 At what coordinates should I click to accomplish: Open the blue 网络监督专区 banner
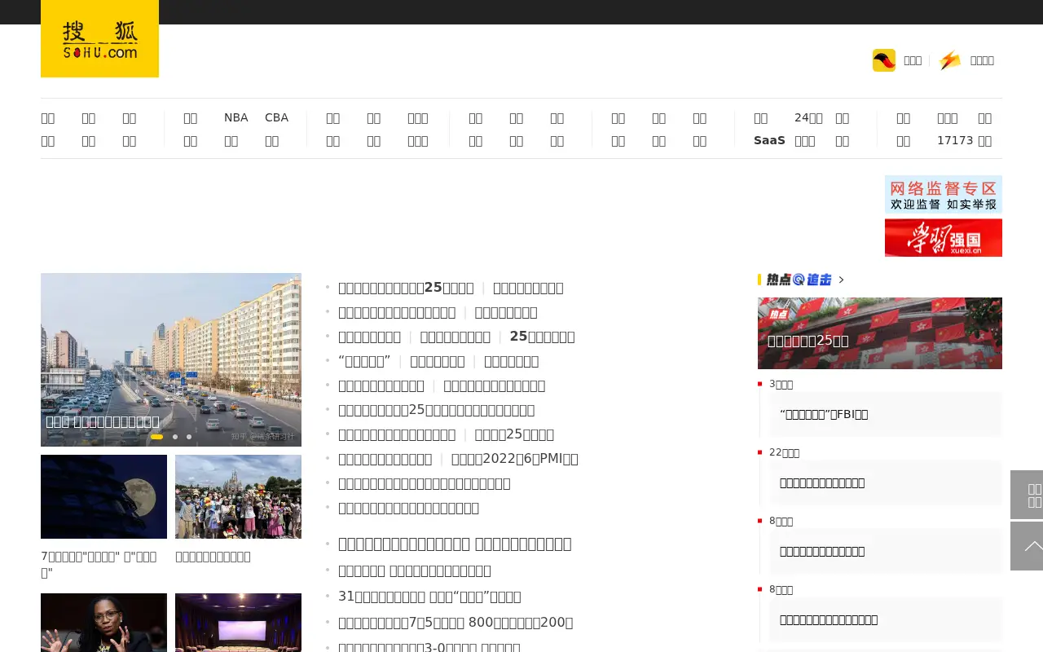tap(944, 194)
